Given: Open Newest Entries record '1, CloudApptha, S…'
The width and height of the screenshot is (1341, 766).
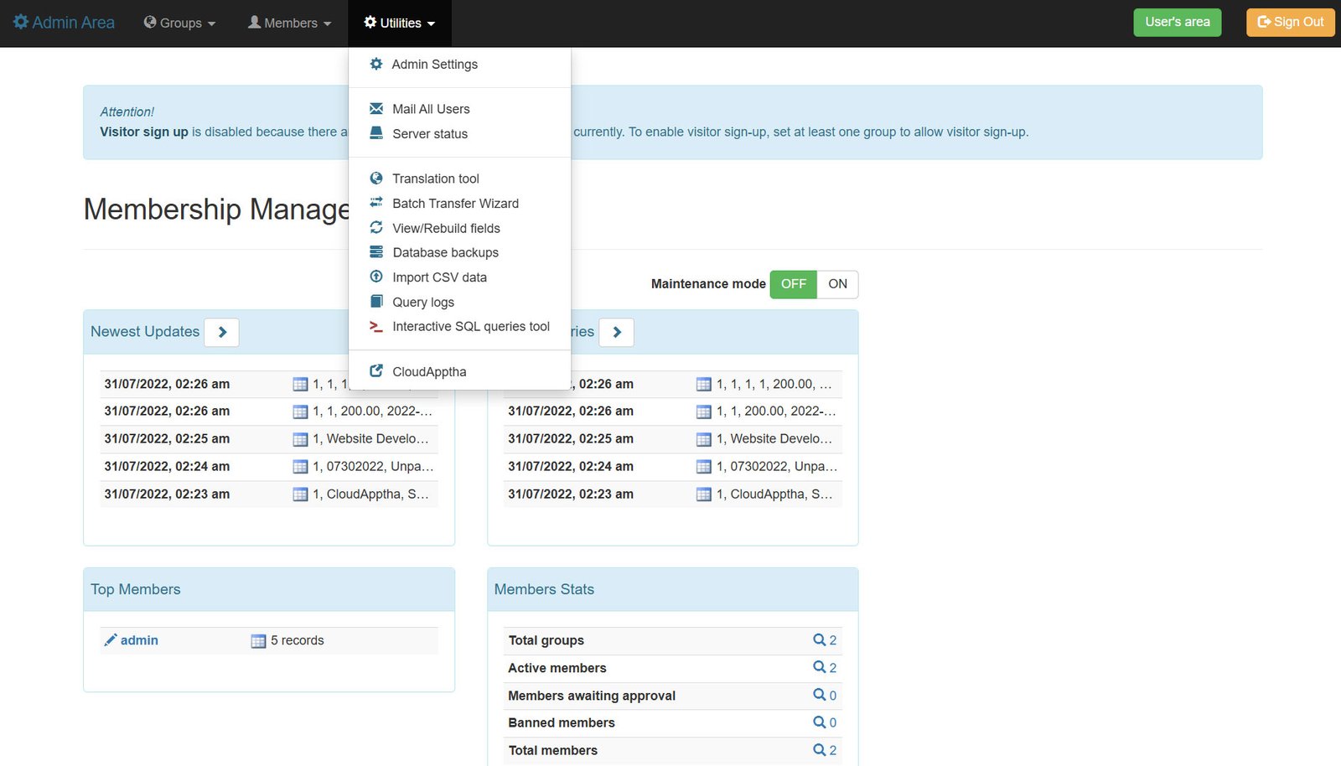Looking at the screenshot, I should (774, 494).
